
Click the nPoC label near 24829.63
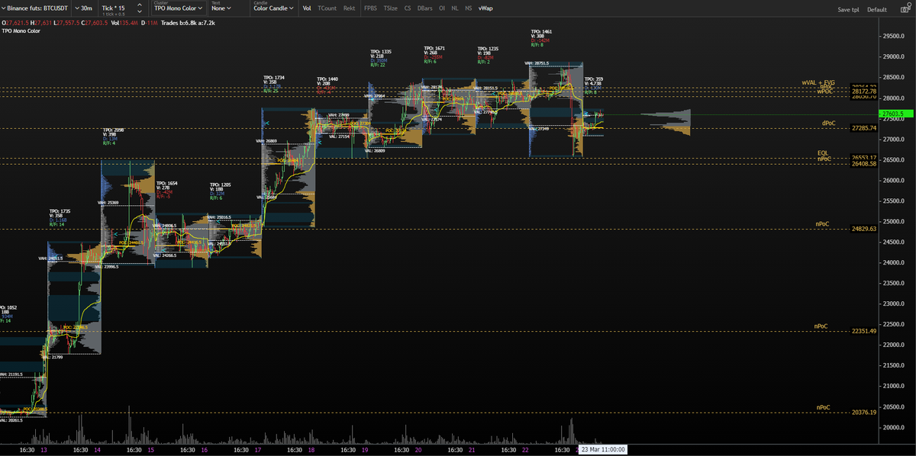822,223
